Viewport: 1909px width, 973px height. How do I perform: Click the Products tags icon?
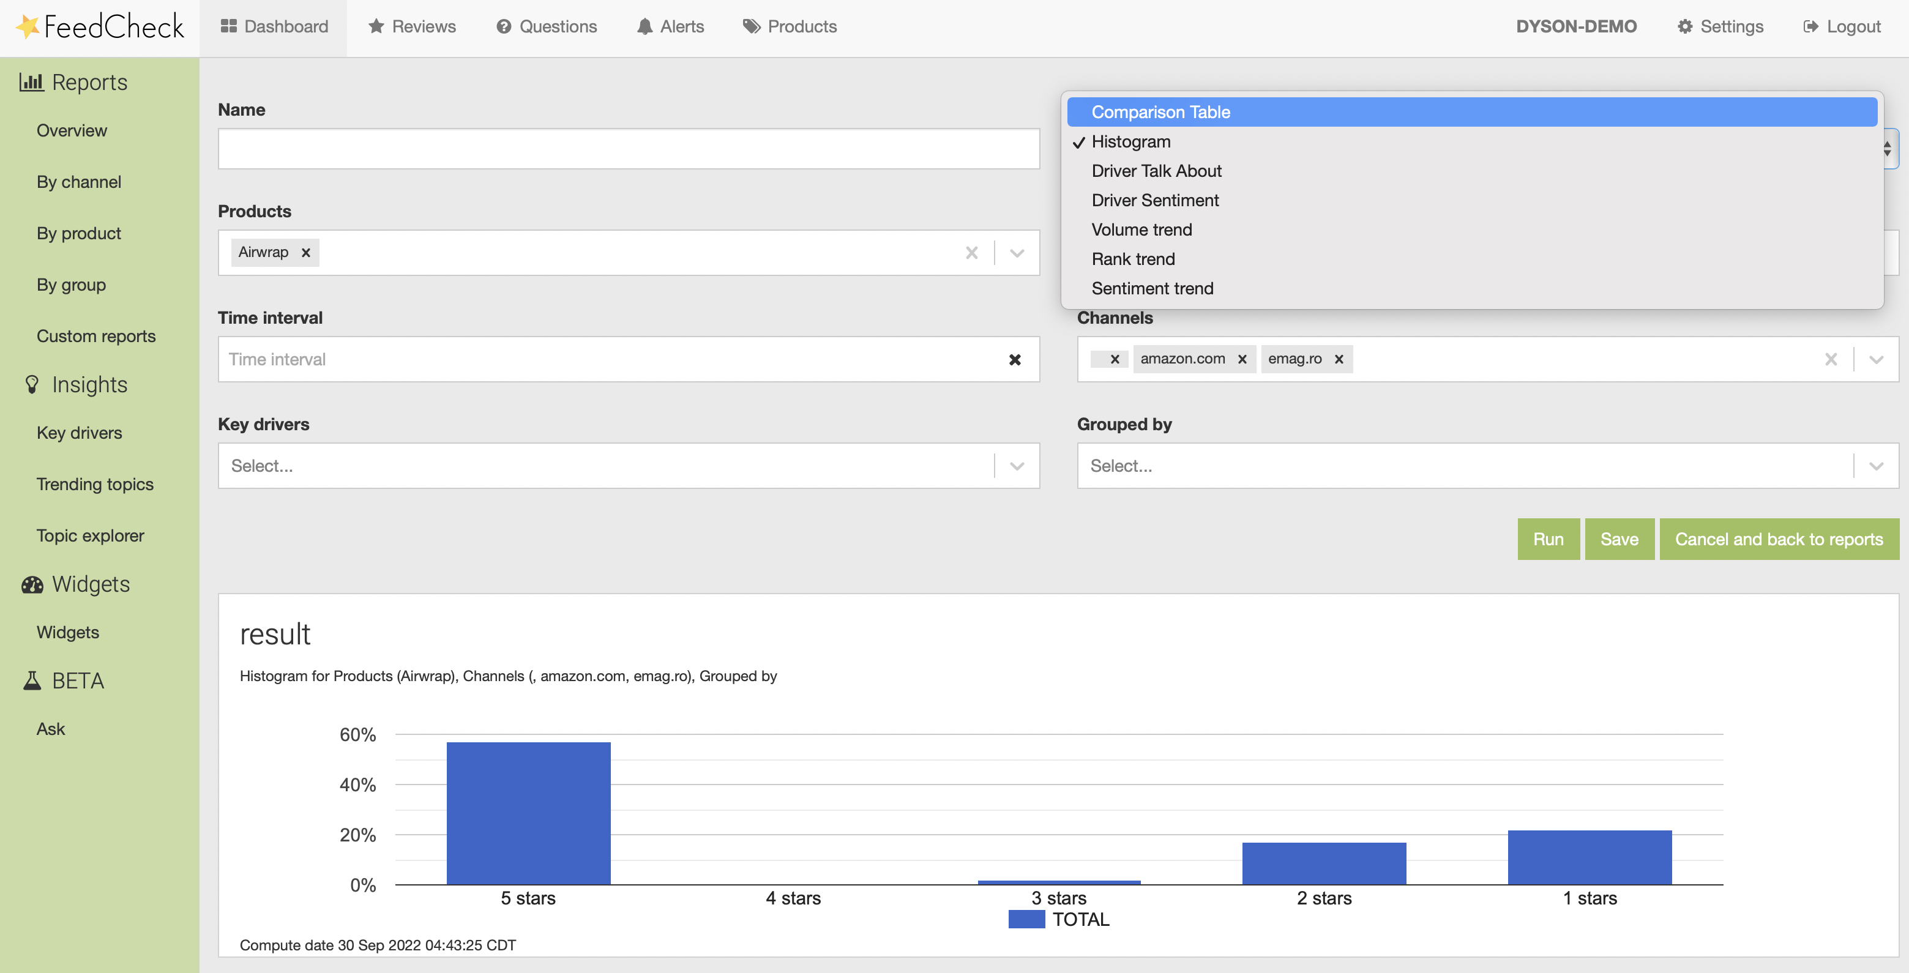pyautogui.click(x=752, y=27)
